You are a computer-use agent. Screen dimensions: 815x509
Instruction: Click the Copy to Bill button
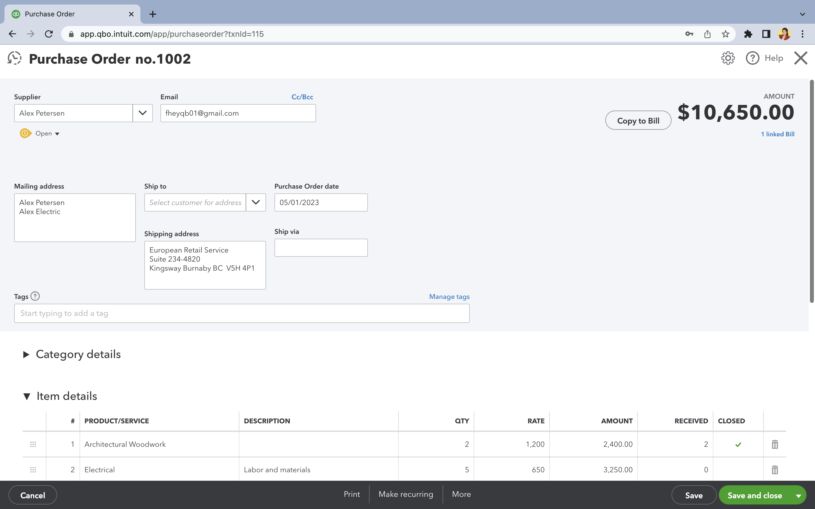coord(638,120)
